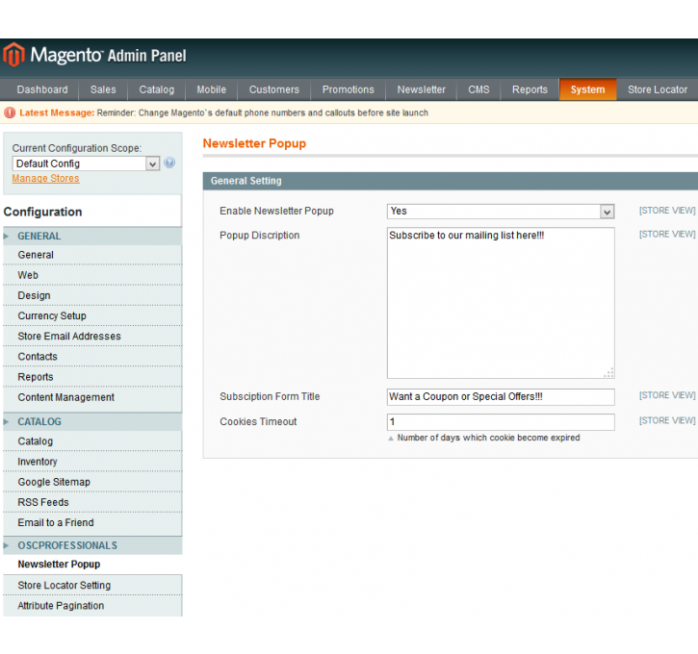Open the Promotions menu
The width and height of the screenshot is (698, 654).
coord(349,89)
